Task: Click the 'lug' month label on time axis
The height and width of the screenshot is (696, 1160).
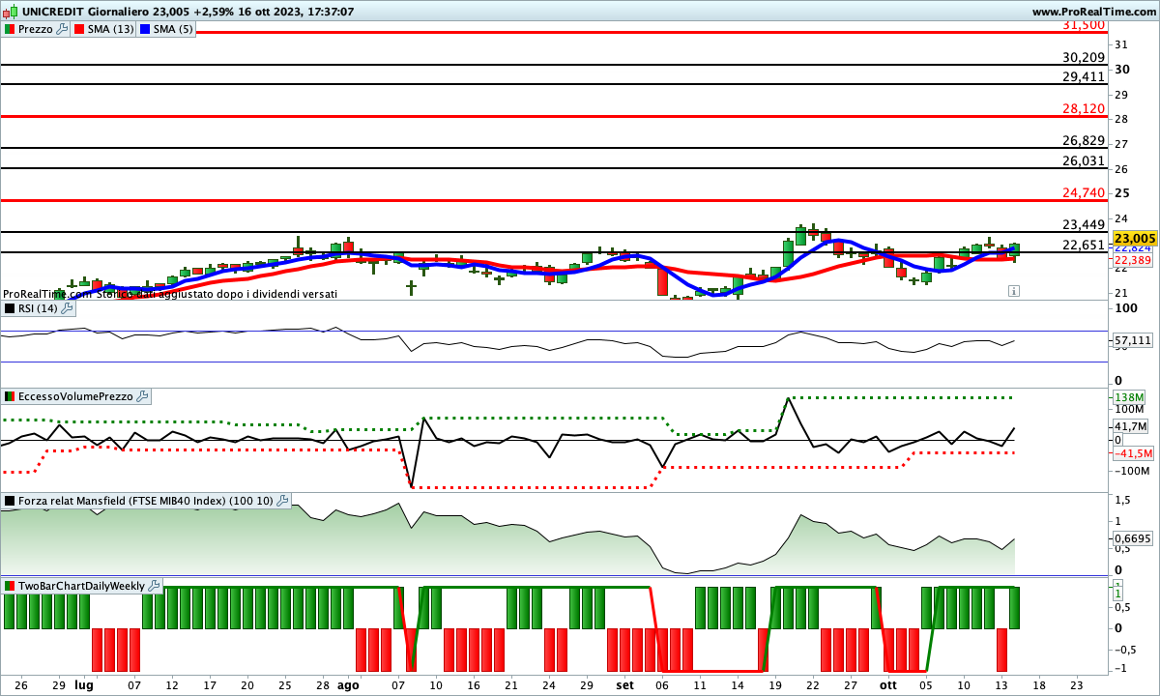Action: [x=84, y=683]
